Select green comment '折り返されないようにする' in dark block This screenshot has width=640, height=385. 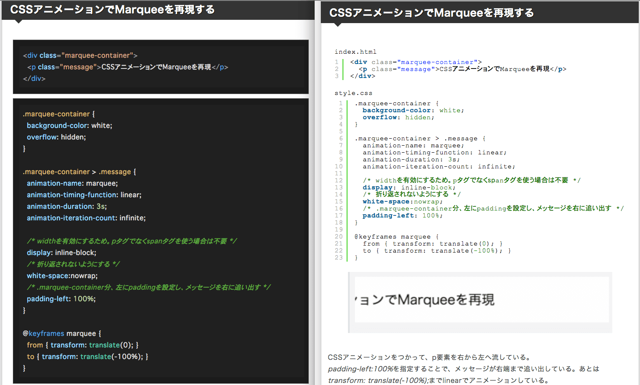[x=73, y=264]
